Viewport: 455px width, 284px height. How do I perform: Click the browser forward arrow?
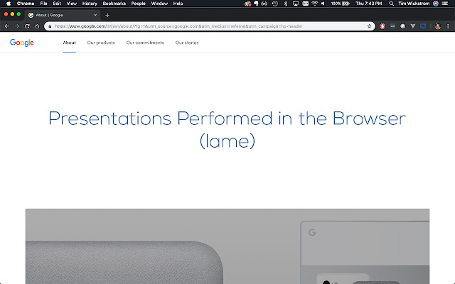(x=17, y=26)
